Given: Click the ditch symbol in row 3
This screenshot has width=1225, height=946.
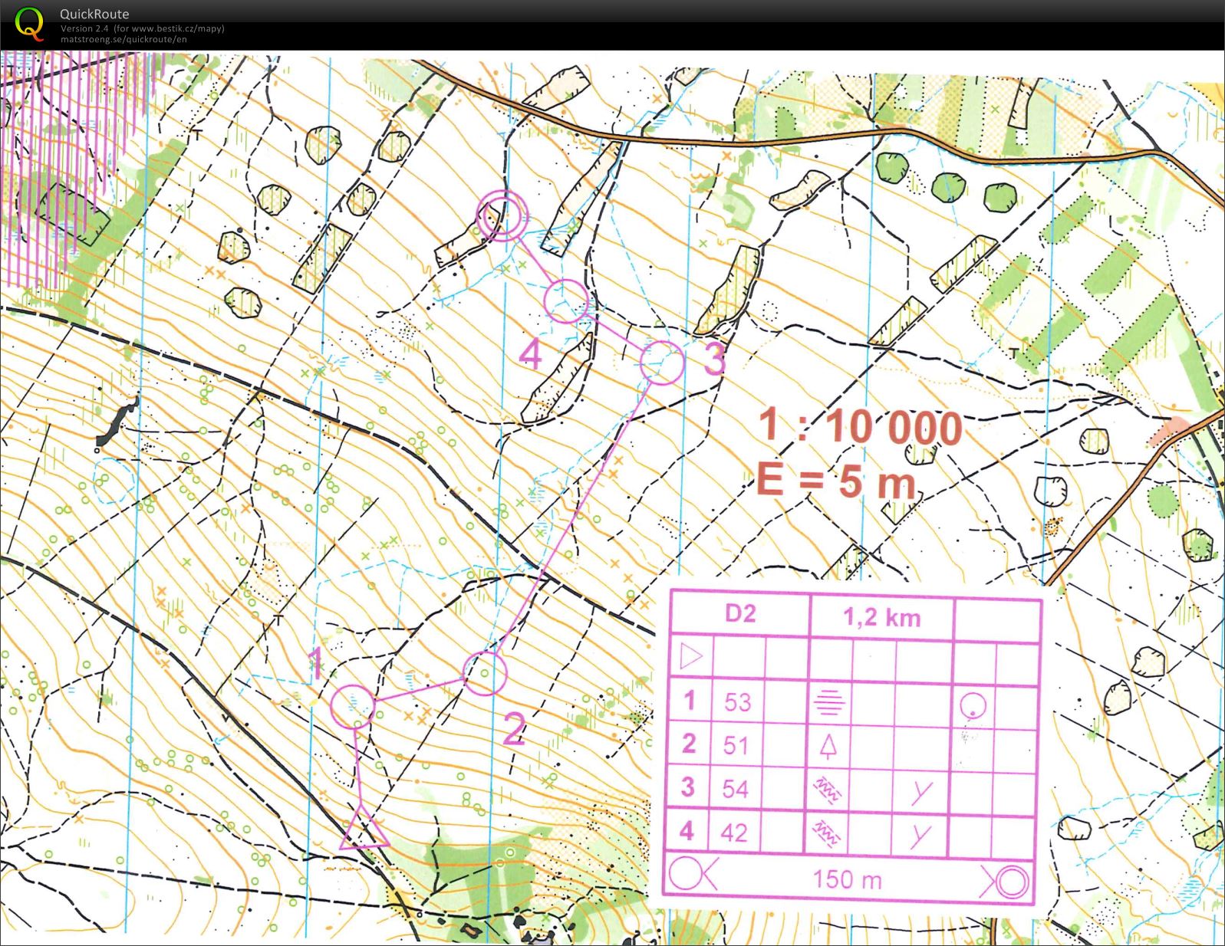Looking at the screenshot, I should pyautogui.click(x=827, y=789).
